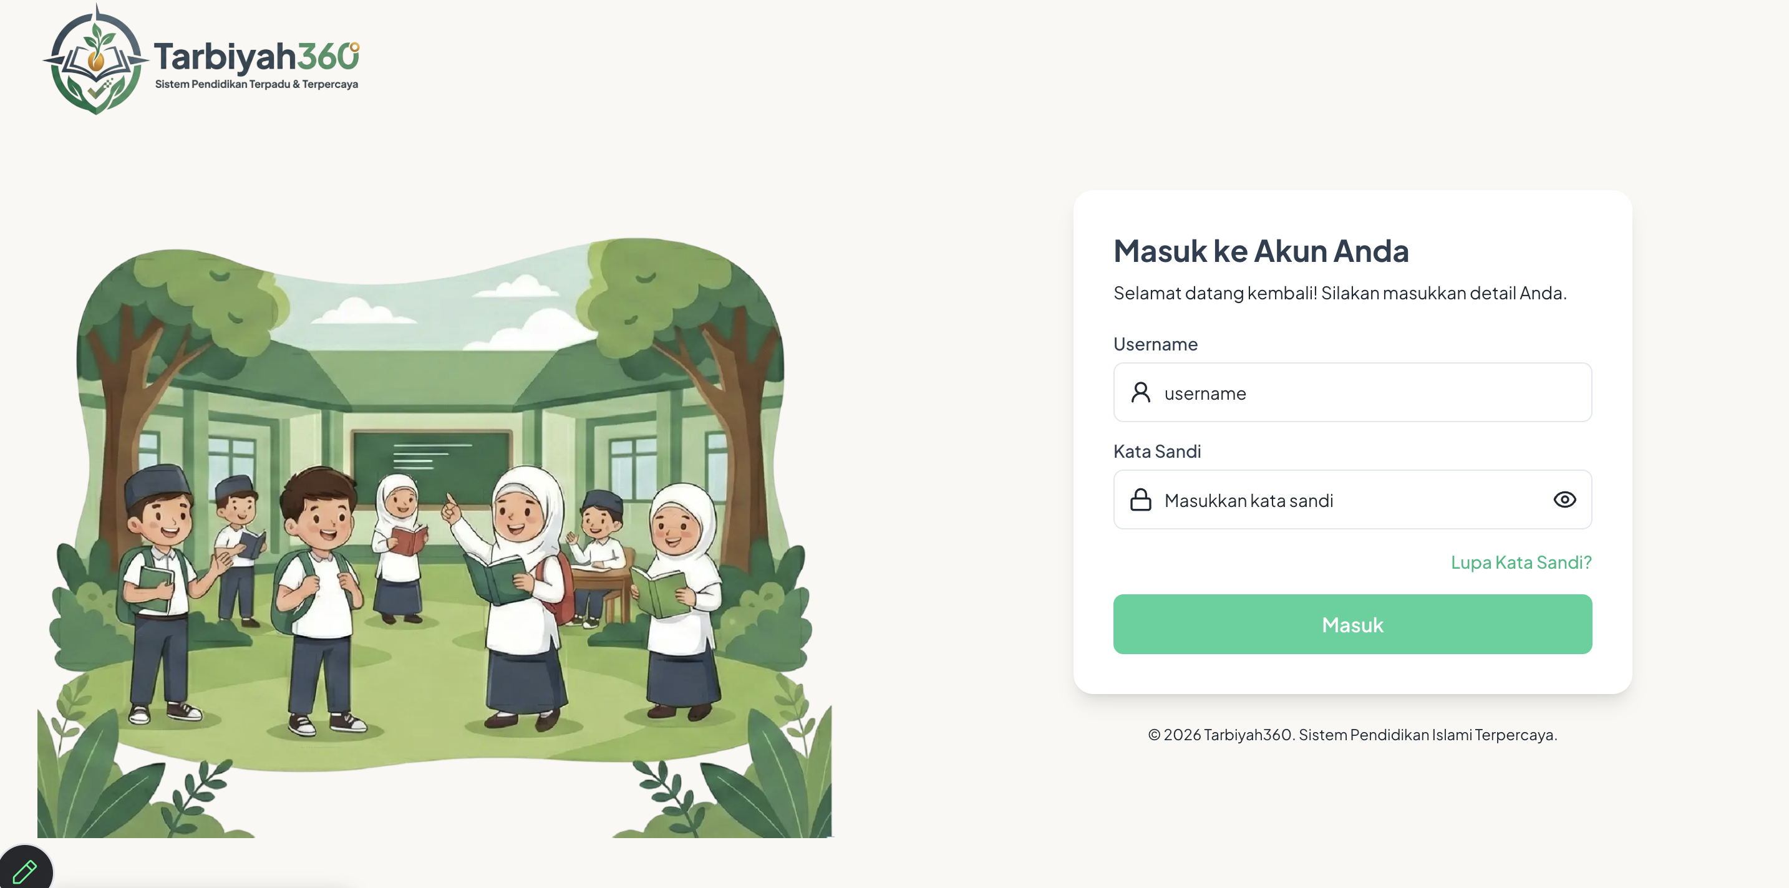1789x888 pixels.
Task: Click the student seated at the wooden desk
Action: [x=597, y=556]
